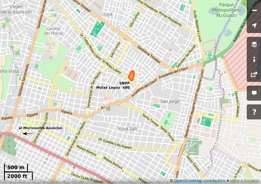The image size is (261, 184).
Task: Open the map layers panel
Action: tap(254, 44)
